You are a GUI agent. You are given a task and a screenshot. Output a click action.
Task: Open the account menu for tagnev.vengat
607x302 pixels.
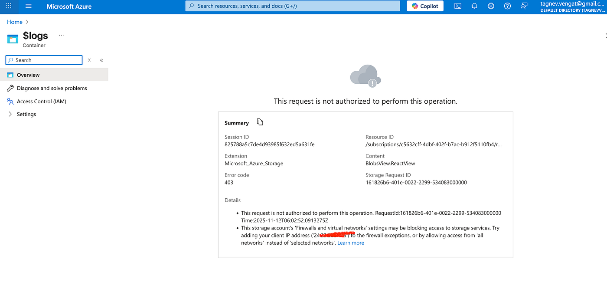pyautogui.click(x=572, y=7)
